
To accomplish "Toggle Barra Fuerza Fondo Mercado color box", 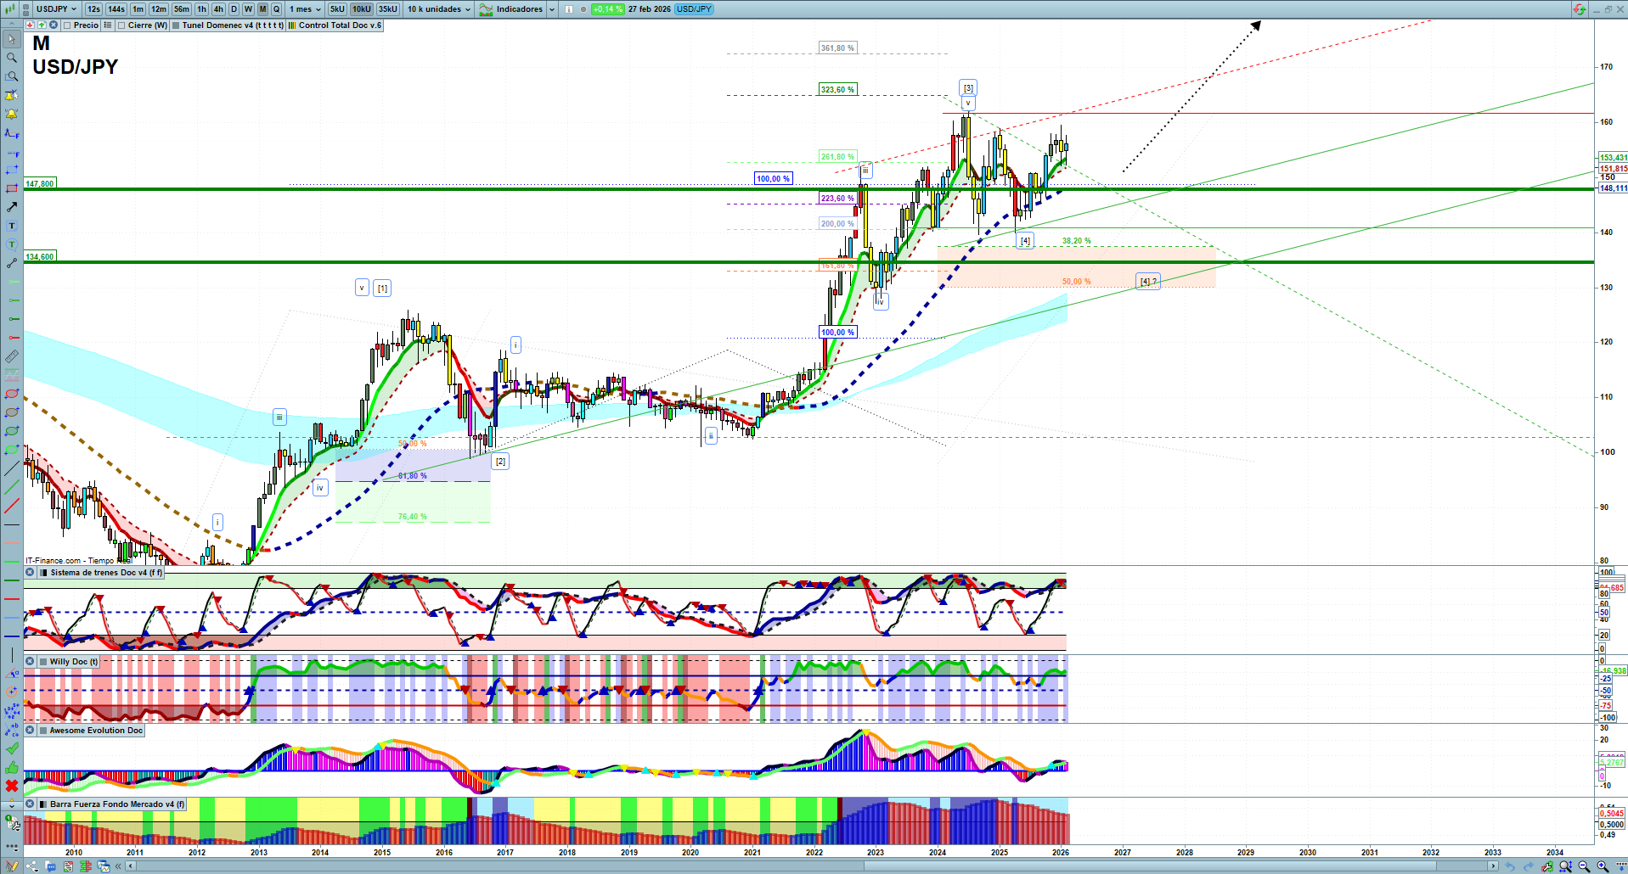I will tap(43, 804).
